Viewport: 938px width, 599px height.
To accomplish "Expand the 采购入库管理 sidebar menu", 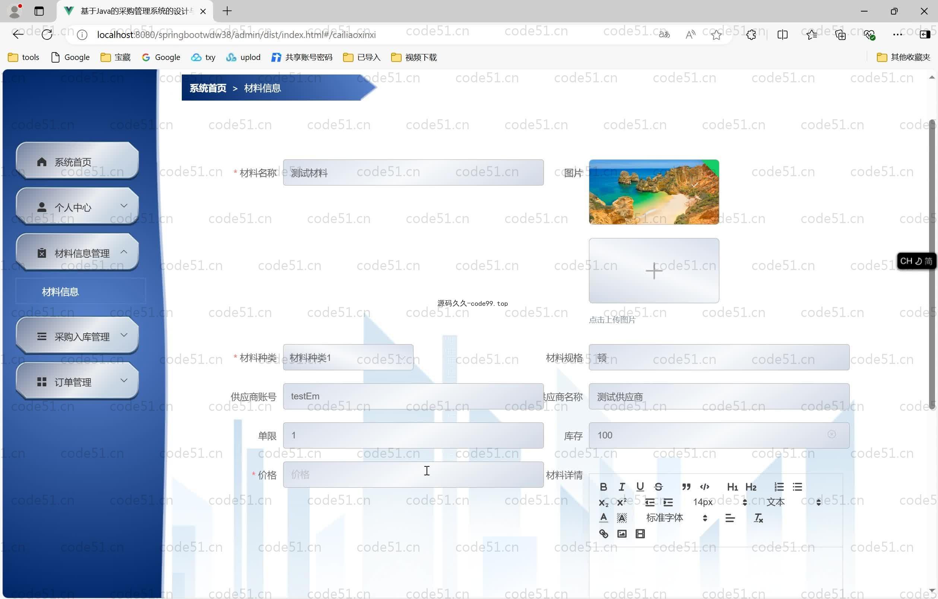I will click(77, 336).
